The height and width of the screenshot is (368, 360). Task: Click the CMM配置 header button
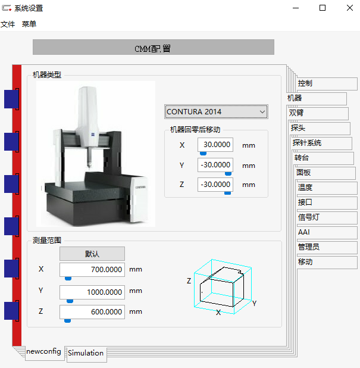click(153, 48)
